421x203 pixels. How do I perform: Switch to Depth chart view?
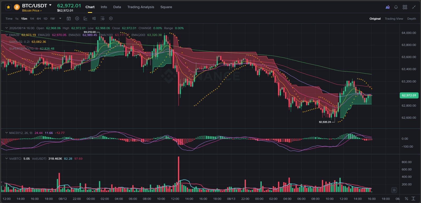tap(412, 19)
